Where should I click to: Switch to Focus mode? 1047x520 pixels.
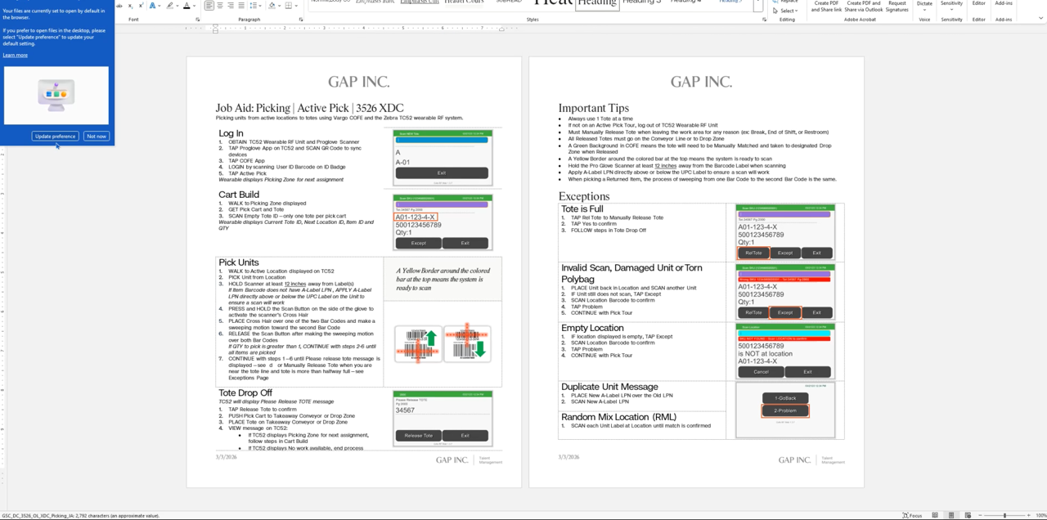[912, 515]
